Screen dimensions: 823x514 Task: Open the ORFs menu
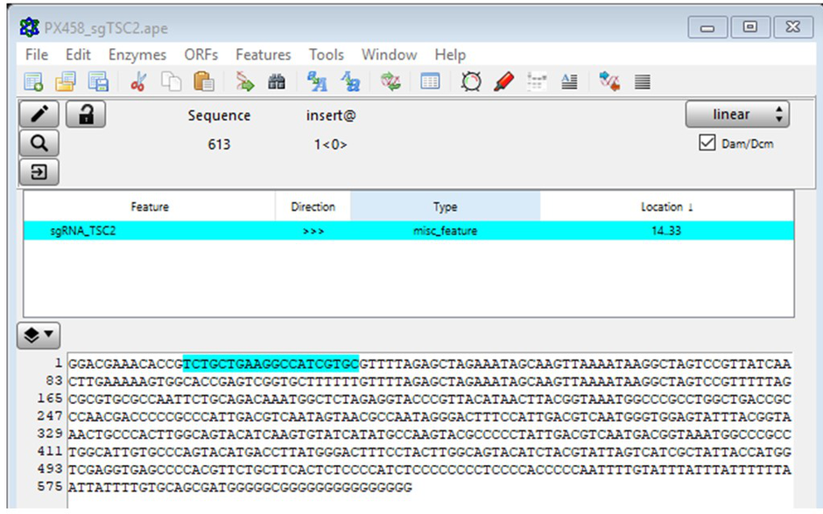[200, 55]
